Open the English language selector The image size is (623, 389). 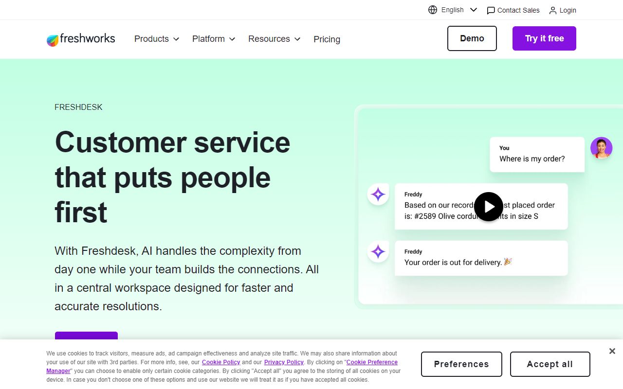tap(452, 9)
